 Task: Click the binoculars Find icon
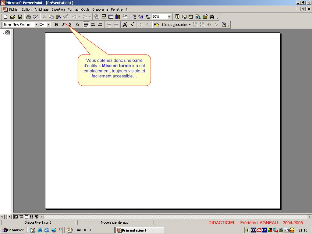[x=212, y=17]
